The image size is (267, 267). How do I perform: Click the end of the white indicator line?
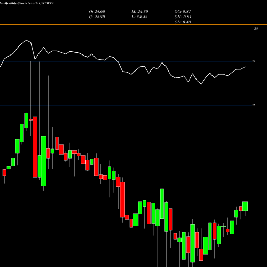pyautogui.click(x=245, y=67)
